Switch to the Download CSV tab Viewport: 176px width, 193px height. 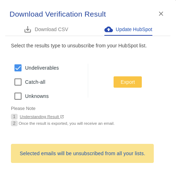pyautogui.click(x=46, y=29)
